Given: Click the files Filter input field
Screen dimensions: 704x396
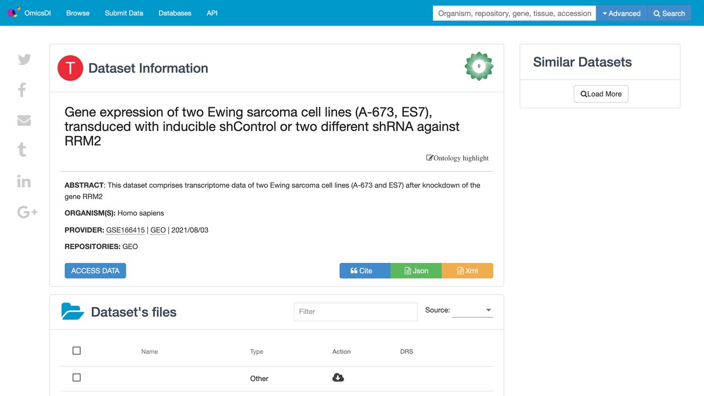Looking at the screenshot, I should [355, 311].
